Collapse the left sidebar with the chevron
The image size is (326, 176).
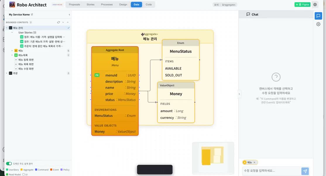69,15
